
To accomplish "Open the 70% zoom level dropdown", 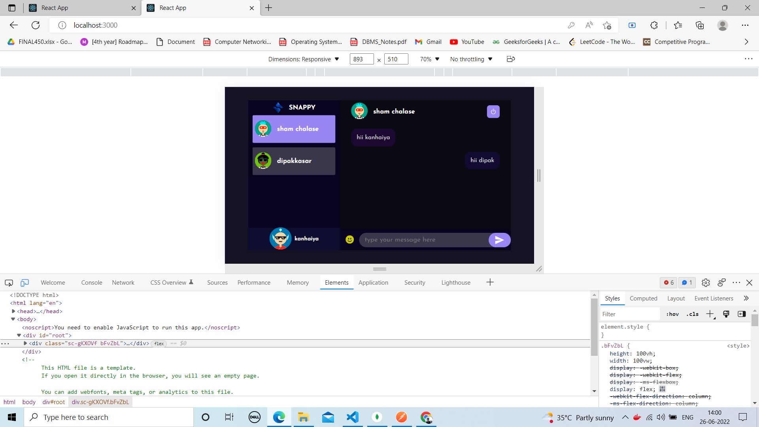I will pyautogui.click(x=429, y=59).
